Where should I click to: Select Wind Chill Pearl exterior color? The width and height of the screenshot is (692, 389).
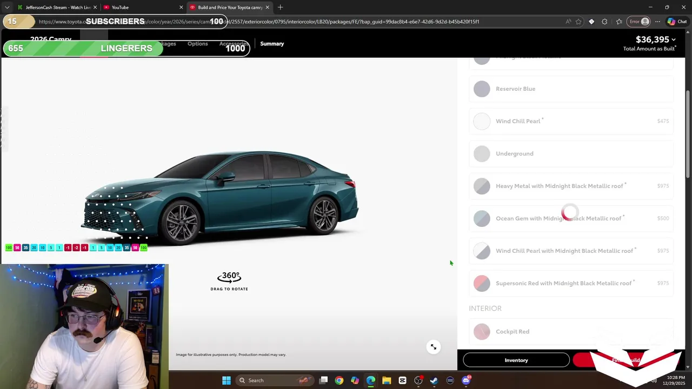coord(571,121)
